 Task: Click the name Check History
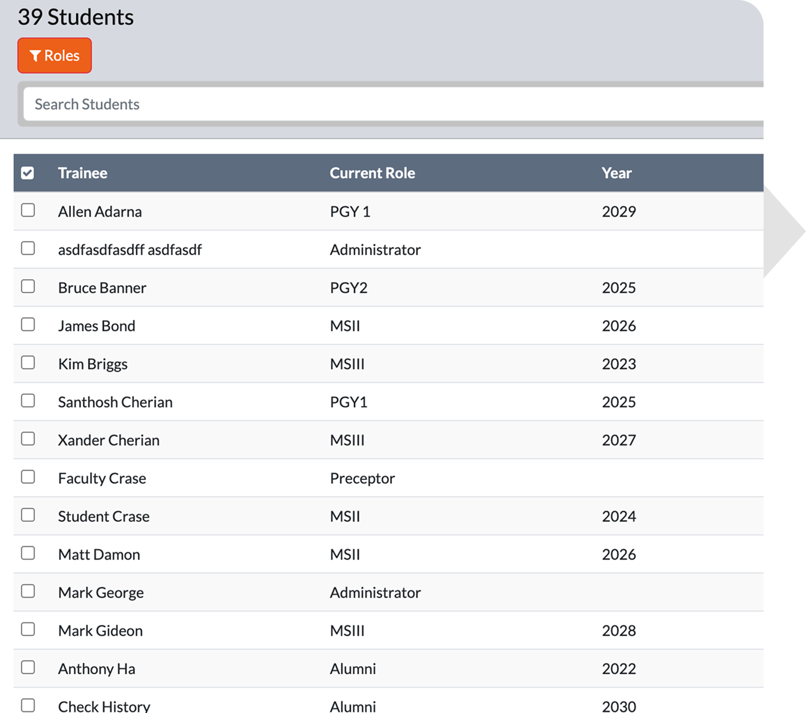[x=104, y=706]
